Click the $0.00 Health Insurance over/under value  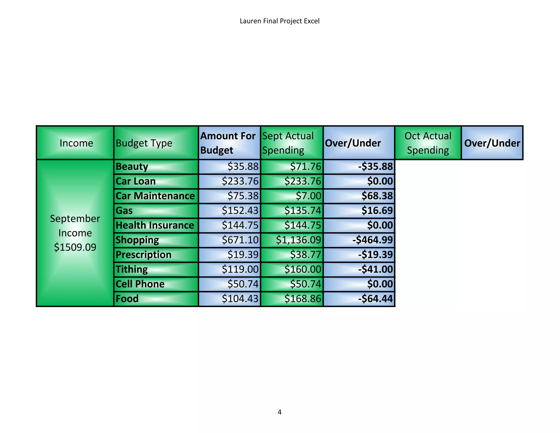359,226
